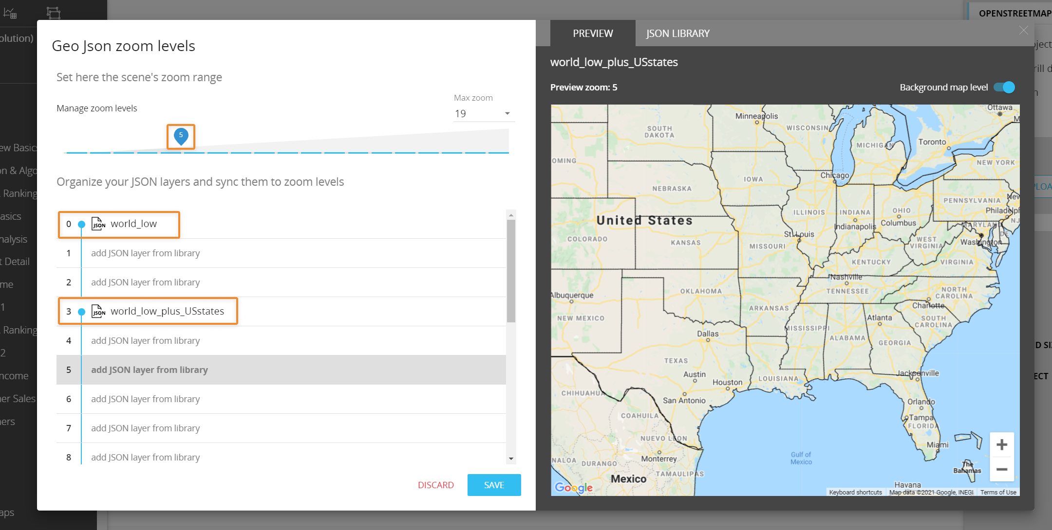Click the timeline dot at level 3
The width and height of the screenshot is (1052, 530).
[x=81, y=312]
